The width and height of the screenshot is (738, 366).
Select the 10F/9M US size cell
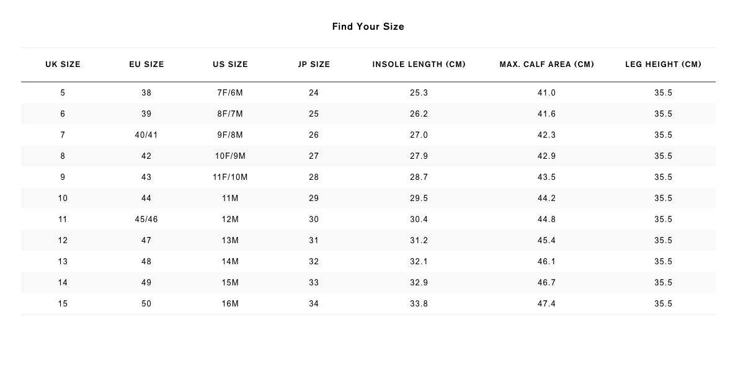(230, 156)
